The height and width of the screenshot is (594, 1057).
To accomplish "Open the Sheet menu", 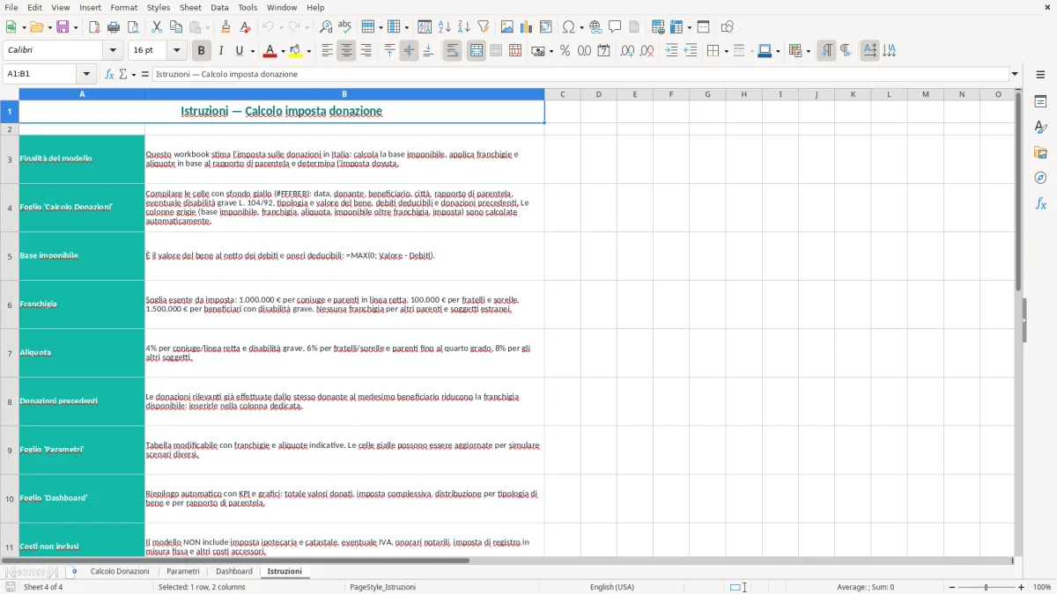I will point(190,7).
